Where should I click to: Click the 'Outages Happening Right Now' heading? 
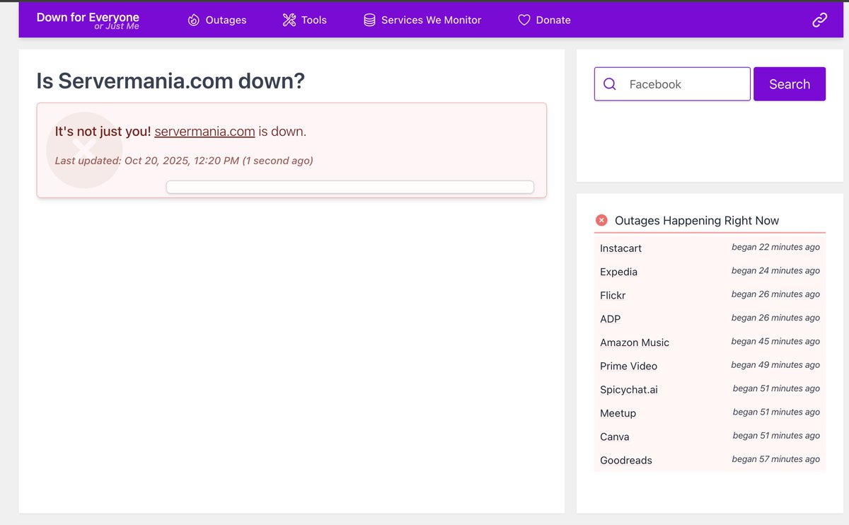[x=697, y=221]
